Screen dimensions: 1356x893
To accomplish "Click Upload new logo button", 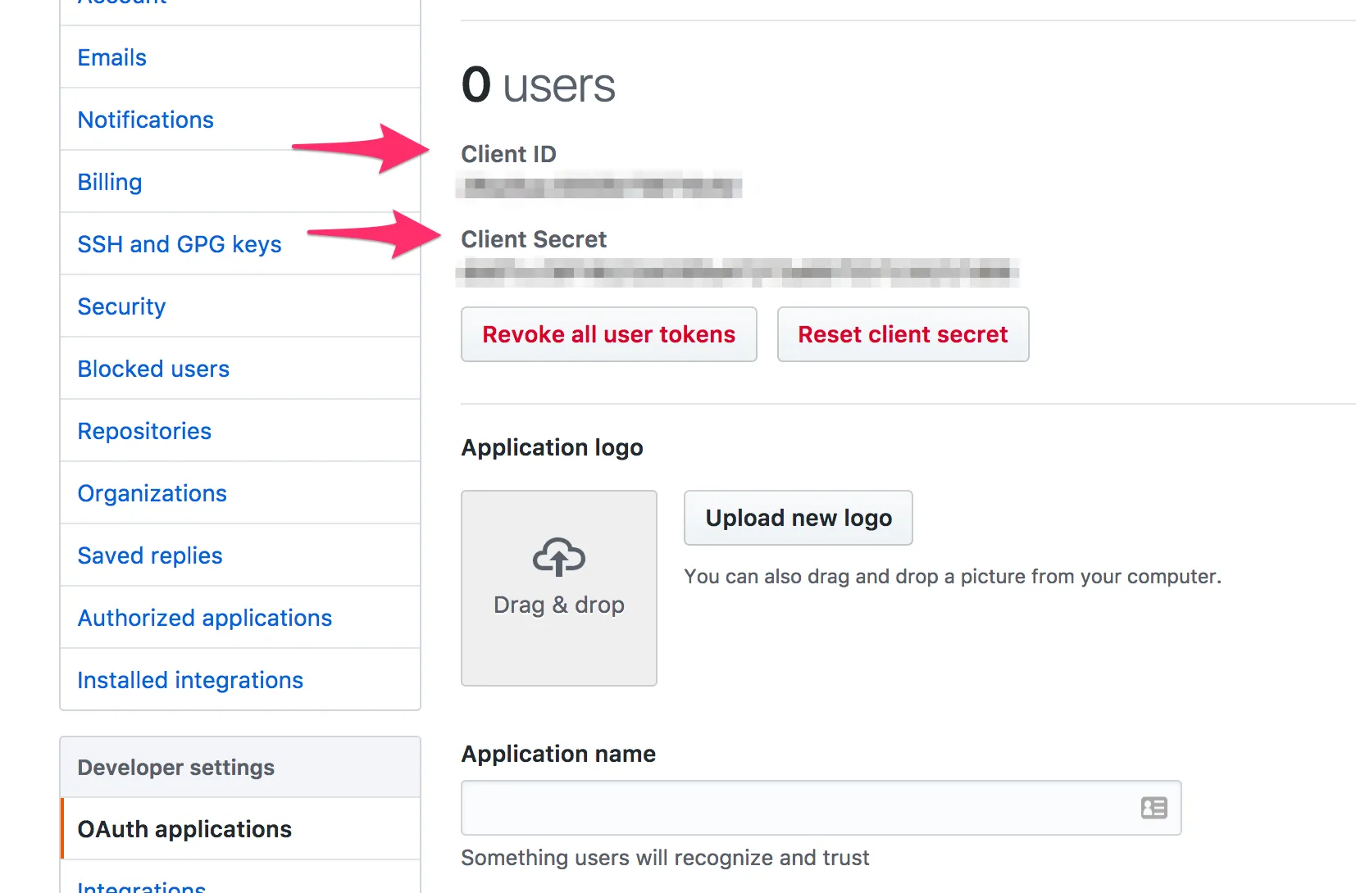I will coord(798,518).
